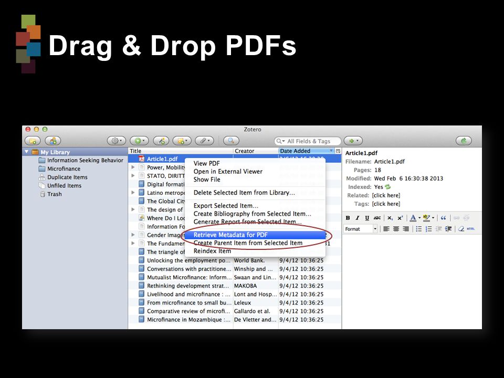
Task: Expand the Gender Images item row
Action: point(133,235)
